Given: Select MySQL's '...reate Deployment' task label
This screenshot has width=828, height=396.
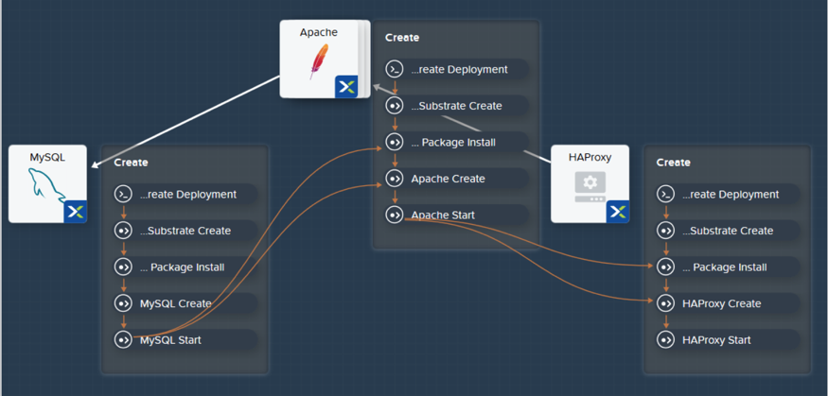Looking at the screenshot, I should (x=188, y=195).
